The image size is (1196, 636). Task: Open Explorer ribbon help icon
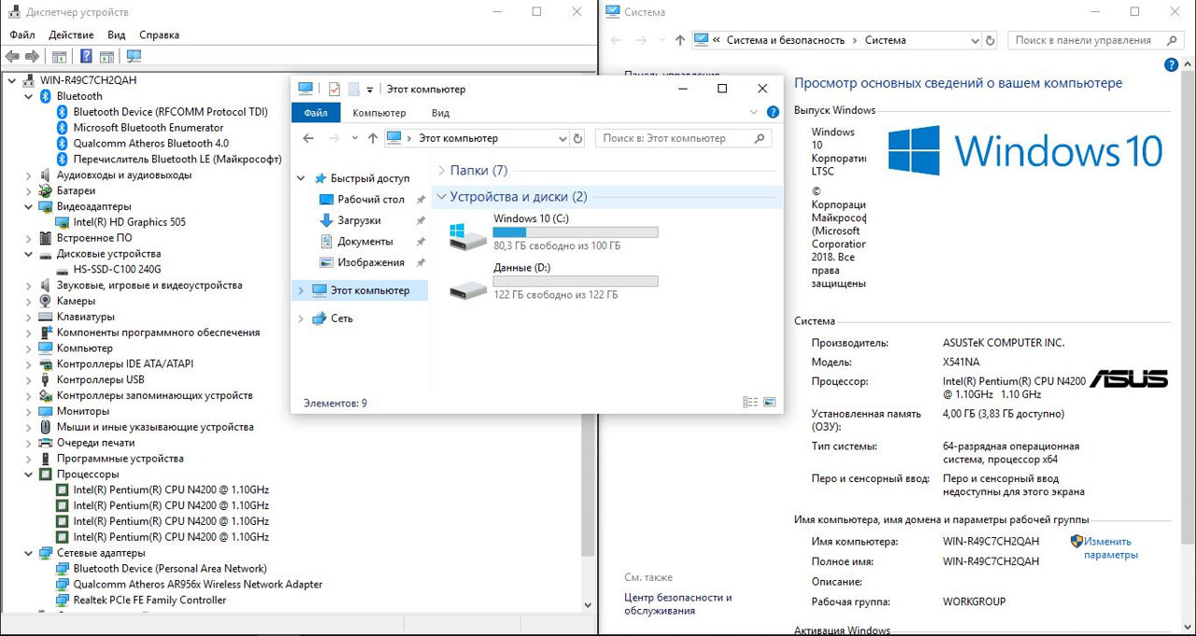coord(773,112)
